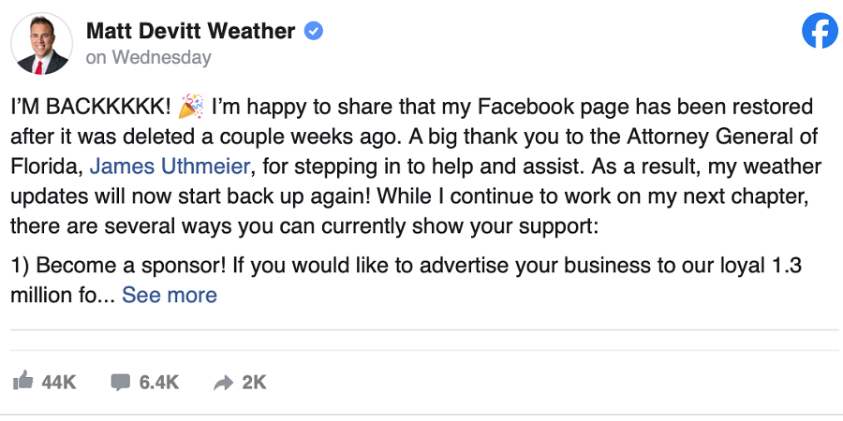
Task: Click the "on Wednesday" timestamp
Action: [x=148, y=57]
